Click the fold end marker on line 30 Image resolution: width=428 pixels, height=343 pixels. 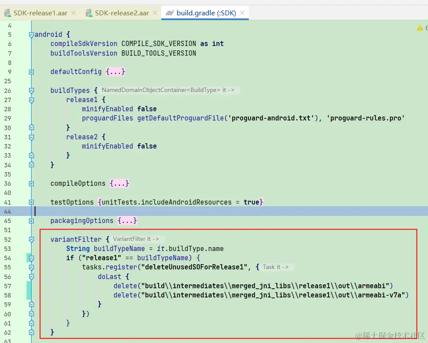(x=32, y=127)
